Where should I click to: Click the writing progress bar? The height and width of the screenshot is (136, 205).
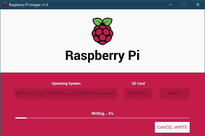(x=102, y=118)
